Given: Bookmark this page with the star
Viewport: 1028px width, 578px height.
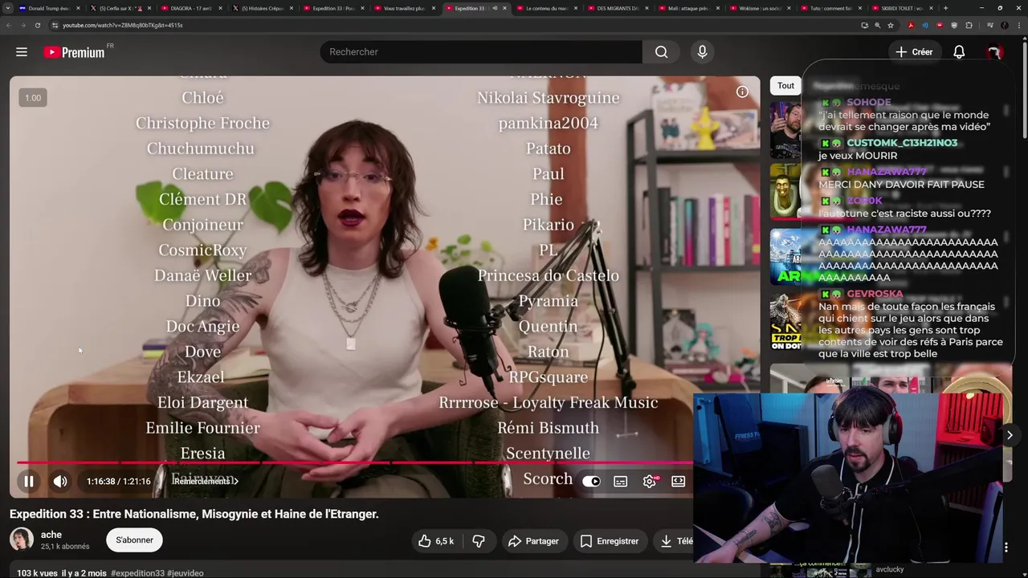Looking at the screenshot, I should (890, 25).
